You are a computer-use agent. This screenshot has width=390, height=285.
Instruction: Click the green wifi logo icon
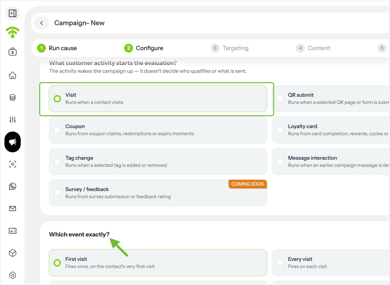[x=13, y=32]
